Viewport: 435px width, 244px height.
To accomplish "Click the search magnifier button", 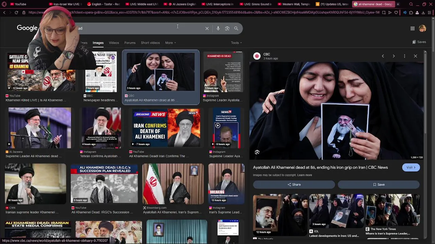I will point(236,28).
